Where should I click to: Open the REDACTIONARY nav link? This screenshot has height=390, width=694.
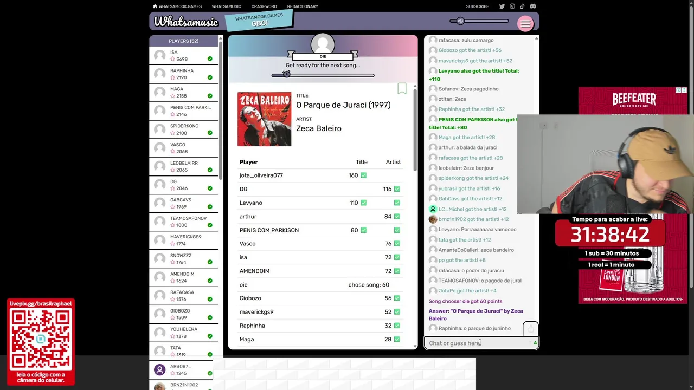pos(303,6)
